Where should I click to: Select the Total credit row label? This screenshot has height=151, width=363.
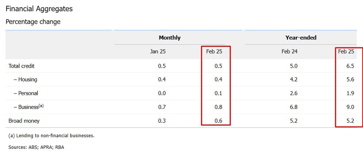22,66
